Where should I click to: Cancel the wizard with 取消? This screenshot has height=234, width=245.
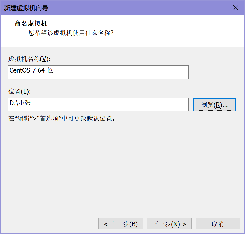coord(218,224)
